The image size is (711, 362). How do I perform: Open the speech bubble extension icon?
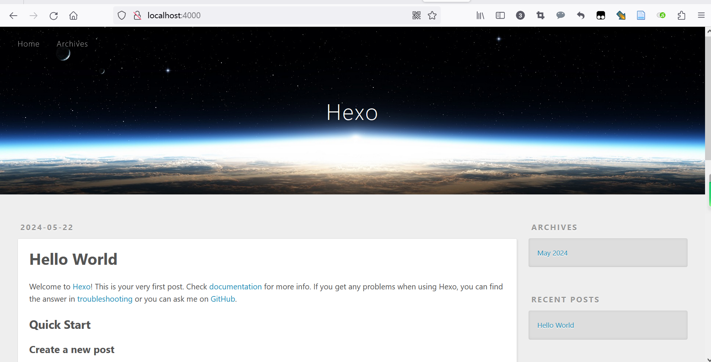(x=561, y=15)
